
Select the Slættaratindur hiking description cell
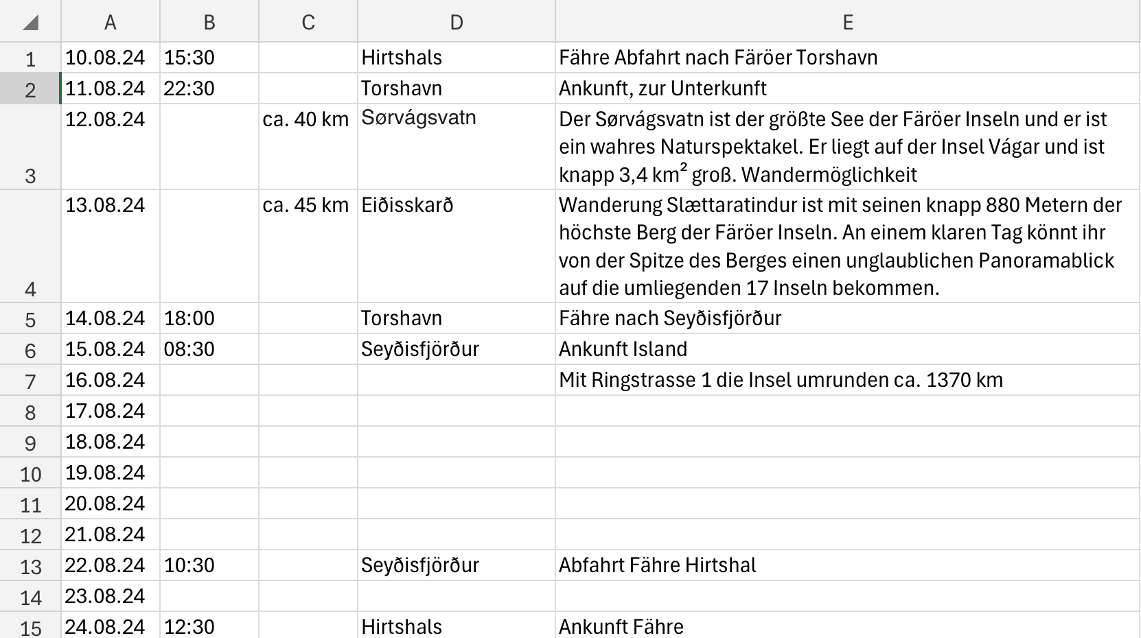(x=848, y=246)
